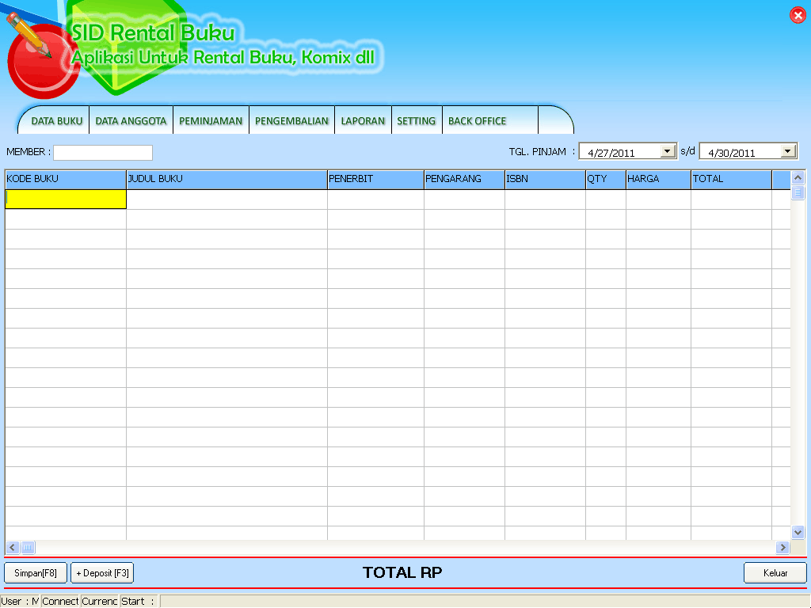Image resolution: width=811 pixels, height=608 pixels.
Task: Click the PENERBIT column header
Action: (375, 179)
